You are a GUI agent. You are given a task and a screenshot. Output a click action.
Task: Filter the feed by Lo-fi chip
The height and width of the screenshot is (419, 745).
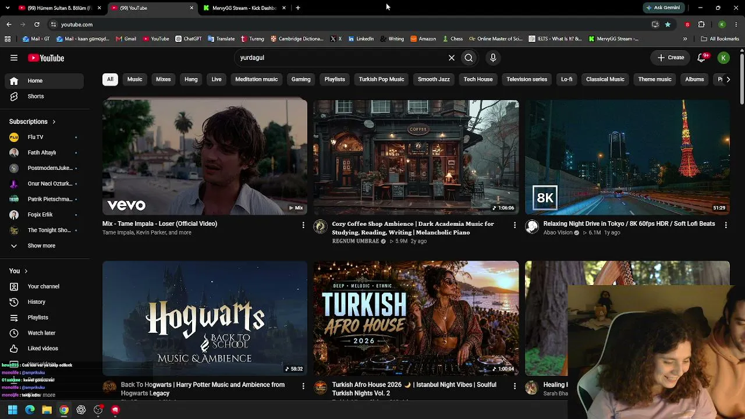[x=567, y=79]
